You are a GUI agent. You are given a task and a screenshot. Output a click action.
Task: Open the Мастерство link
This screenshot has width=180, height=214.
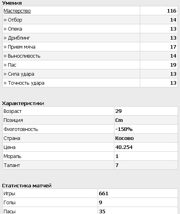click(x=17, y=11)
